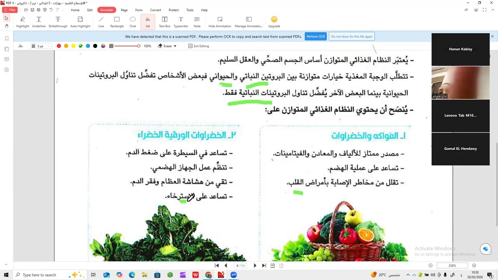Pick the blue ink color
Image resolution: width=498 pixels, height=280 pixels.
pyautogui.click(x=88, y=46)
